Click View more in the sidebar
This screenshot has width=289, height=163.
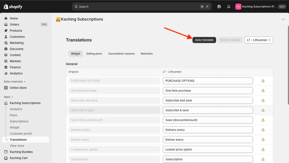click(x=17, y=146)
